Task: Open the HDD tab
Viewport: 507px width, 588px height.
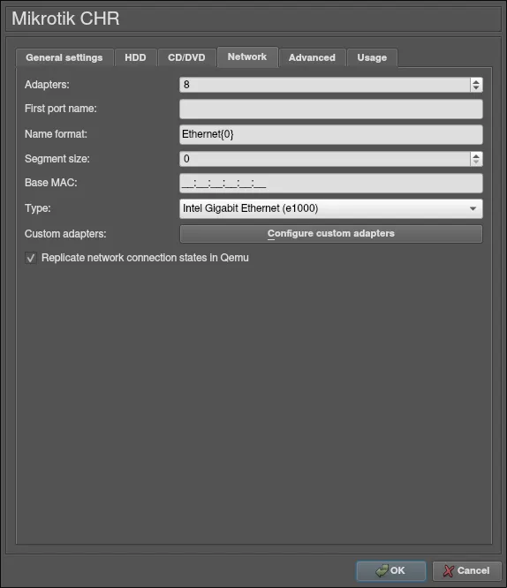Action: 135,57
